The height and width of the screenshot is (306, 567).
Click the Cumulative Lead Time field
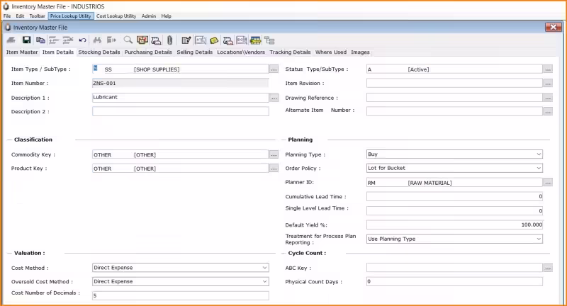454,196
